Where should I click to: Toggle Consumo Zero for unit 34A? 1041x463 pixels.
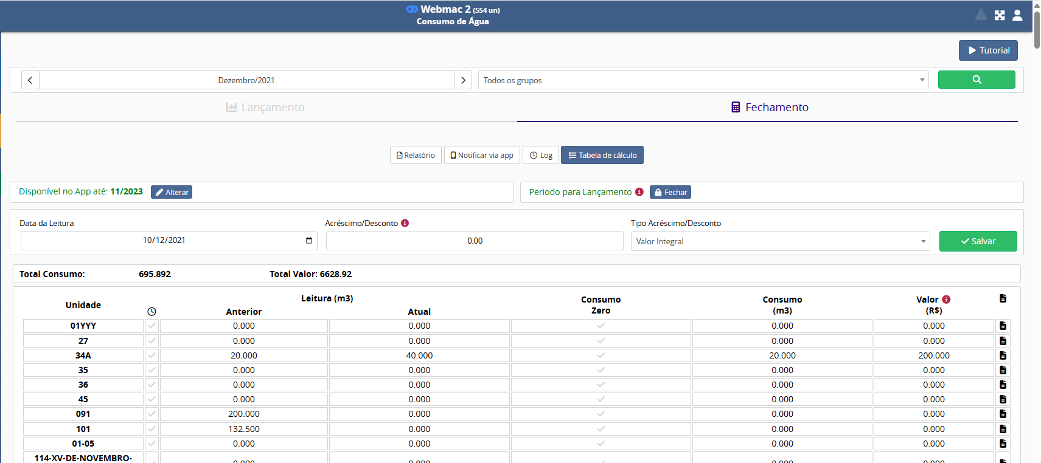(601, 355)
